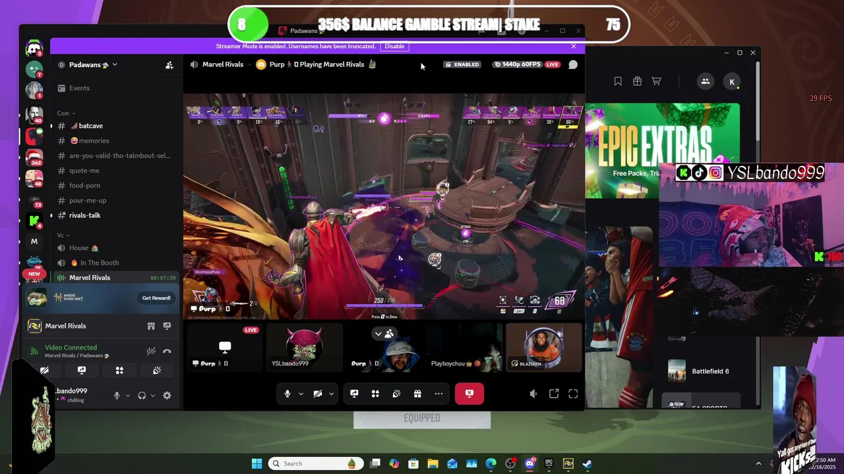Join the House voice channel

pyautogui.click(x=115, y=248)
